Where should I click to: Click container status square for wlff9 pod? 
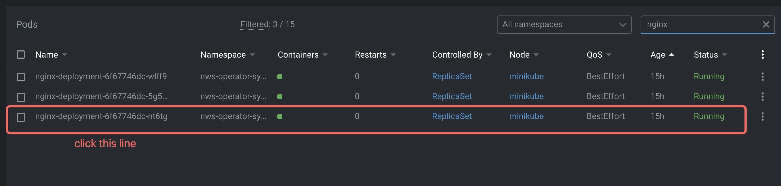coord(280,77)
